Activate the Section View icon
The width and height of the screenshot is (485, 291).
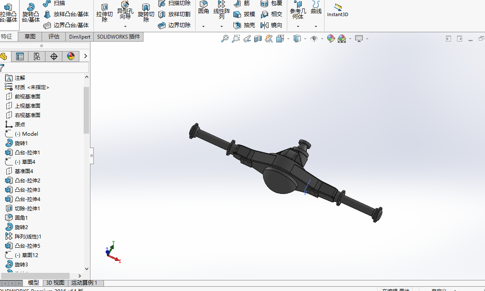[258, 39]
